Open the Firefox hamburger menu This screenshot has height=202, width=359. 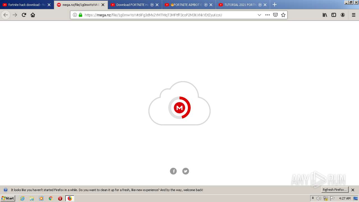click(354, 15)
